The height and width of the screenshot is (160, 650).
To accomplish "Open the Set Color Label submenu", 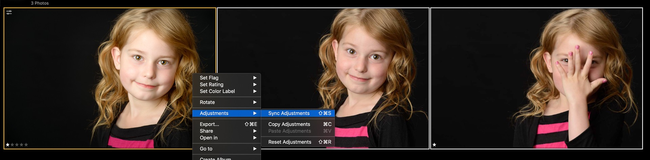I will pos(217,91).
